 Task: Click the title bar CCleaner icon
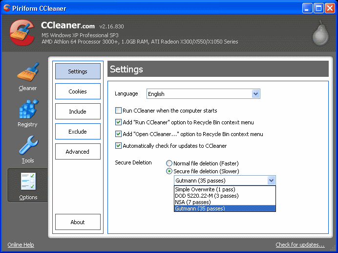(7, 8)
